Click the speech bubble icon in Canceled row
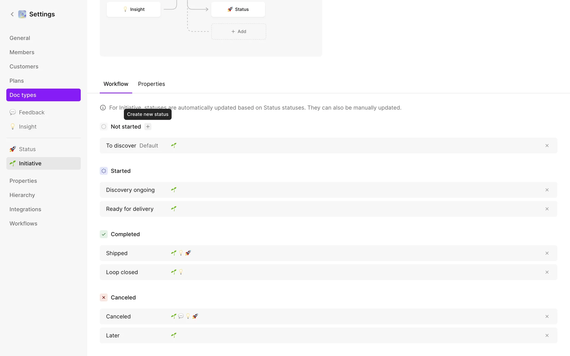The height and width of the screenshot is (356, 570). tap(181, 316)
